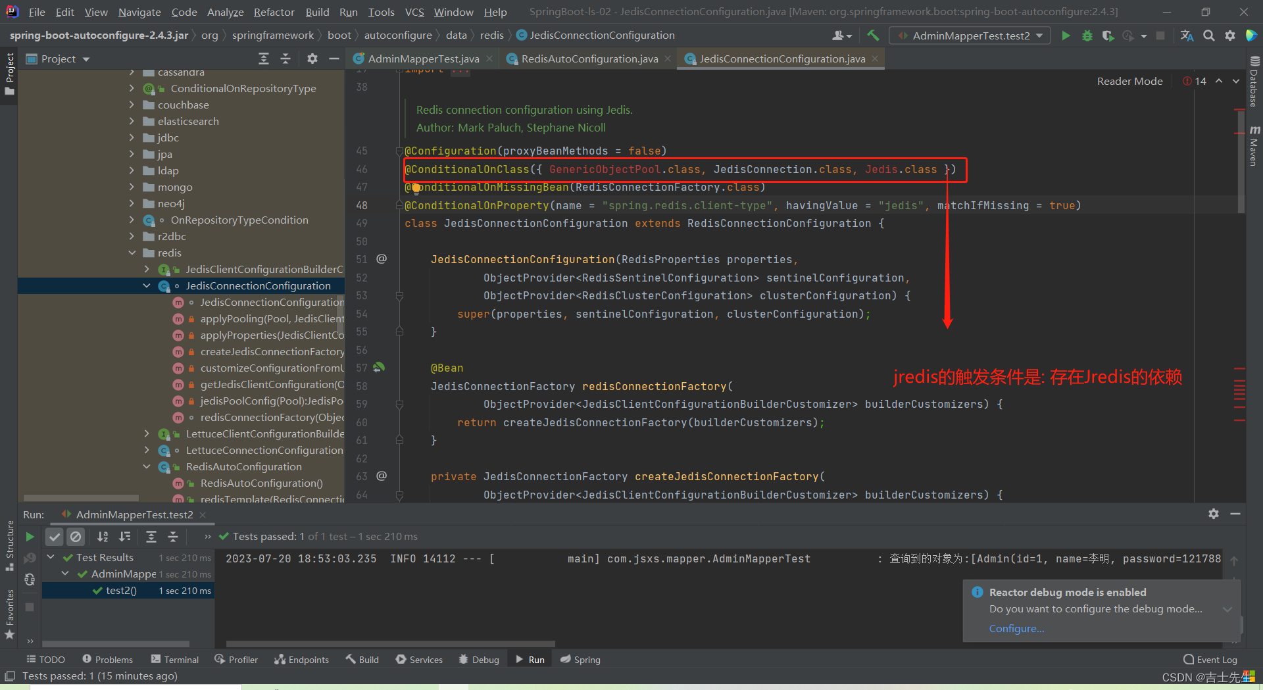Toggle Reader Mode in the editor
This screenshot has width=1263, height=690.
(1129, 81)
